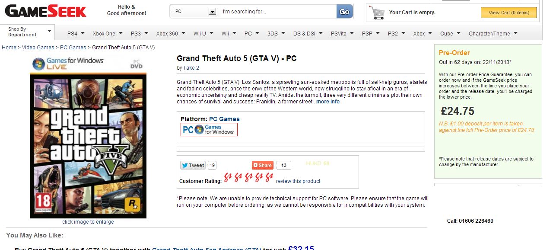Expand the PC navigation dropdown

point(252,33)
